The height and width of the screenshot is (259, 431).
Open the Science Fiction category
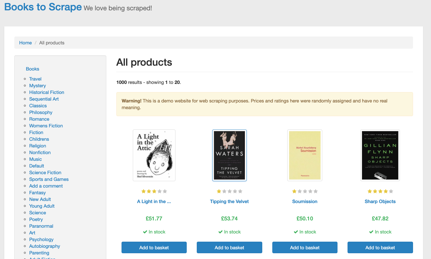click(45, 172)
